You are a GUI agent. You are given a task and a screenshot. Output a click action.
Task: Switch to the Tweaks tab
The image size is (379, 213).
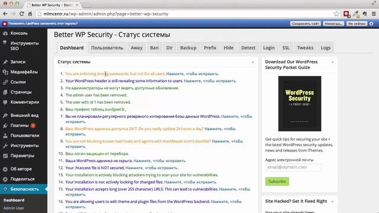coord(306,48)
